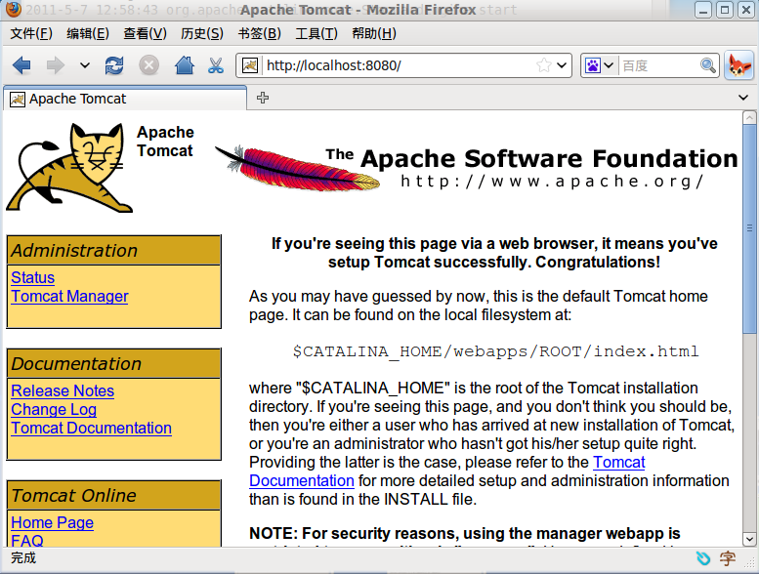Click the site favicon in the address bar
Image resolution: width=759 pixels, height=574 pixels.
pos(250,65)
